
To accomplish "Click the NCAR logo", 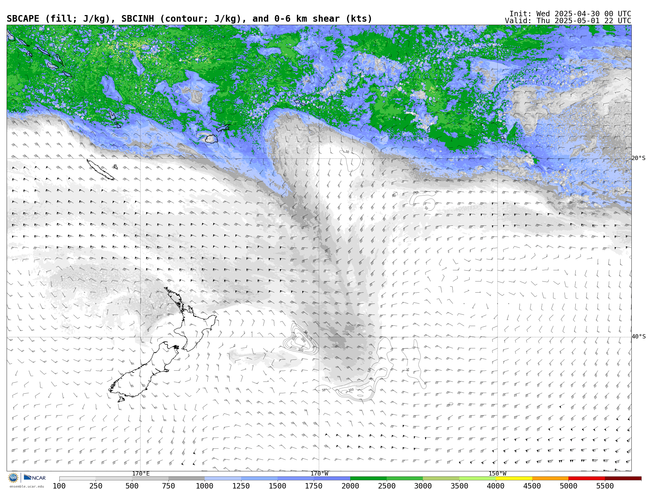I will tap(35, 478).
